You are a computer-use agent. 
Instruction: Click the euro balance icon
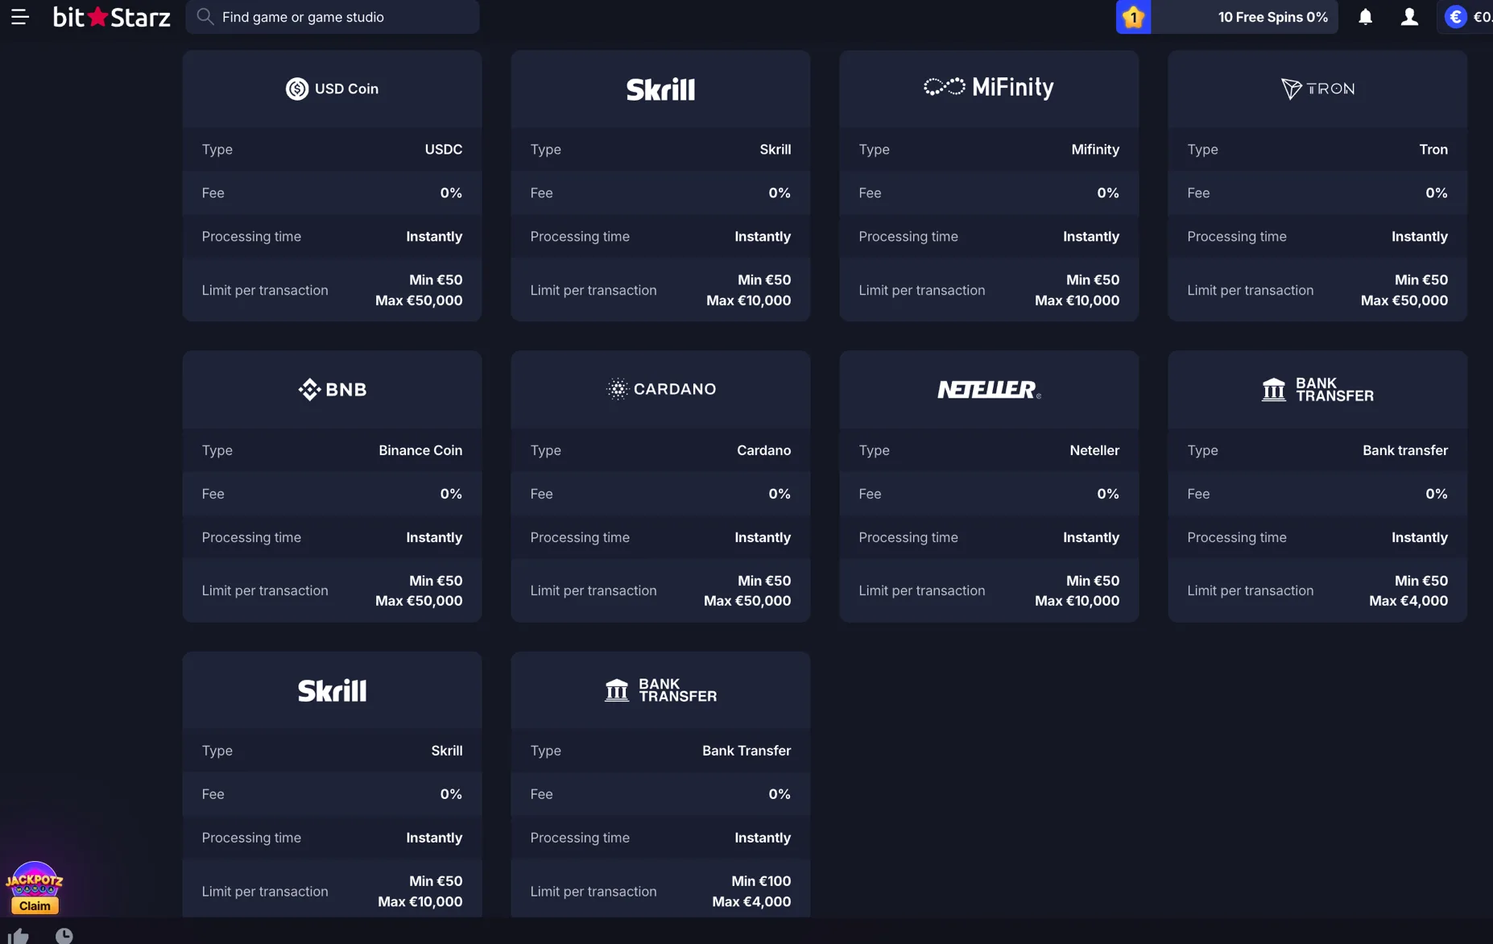[x=1455, y=17]
